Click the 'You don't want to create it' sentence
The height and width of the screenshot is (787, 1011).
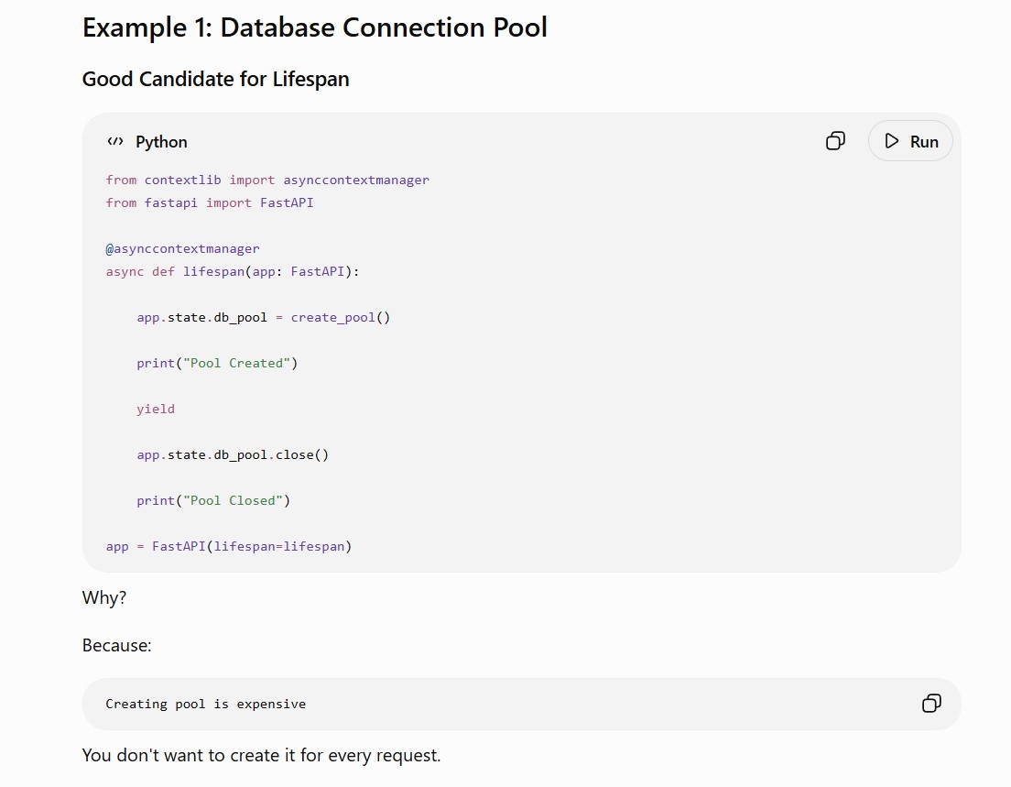tap(261, 755)
